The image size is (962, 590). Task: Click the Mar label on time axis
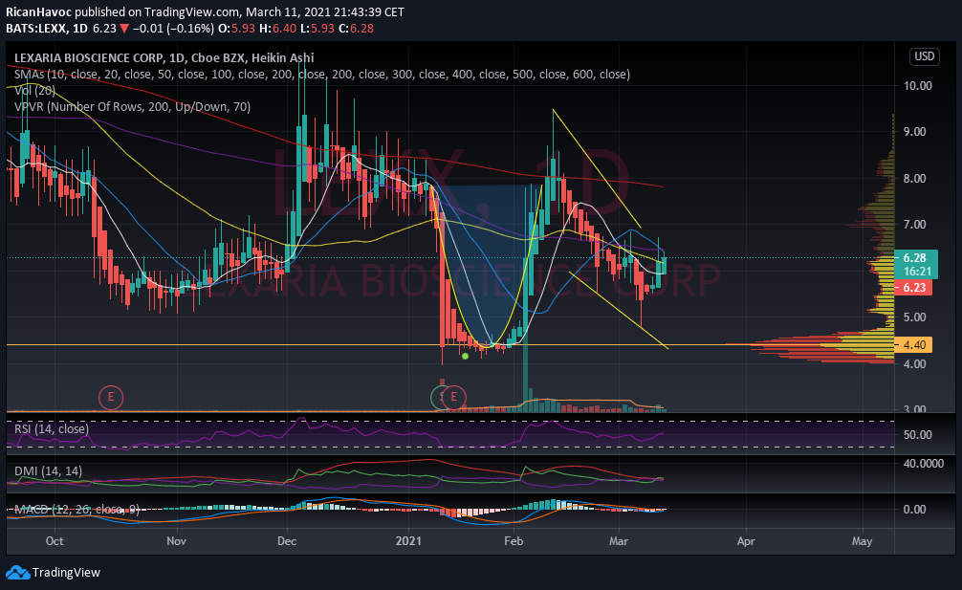(619, 541)
